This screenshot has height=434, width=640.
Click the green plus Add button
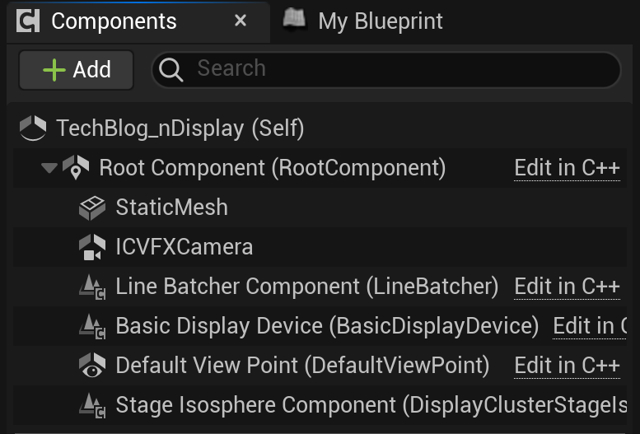pyautogui.click(x=77, y=70)
